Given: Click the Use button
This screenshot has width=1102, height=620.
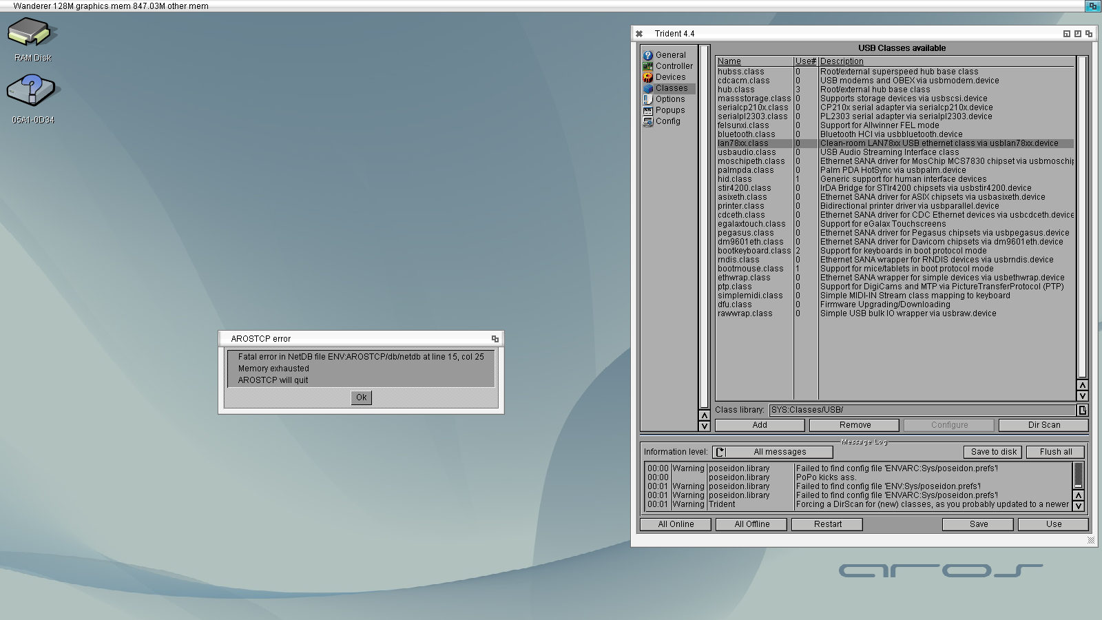Looking at the screenshot, I should 1054,524.
